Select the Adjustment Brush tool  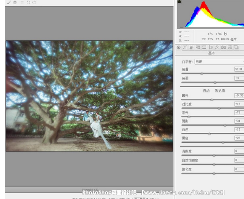9,2
